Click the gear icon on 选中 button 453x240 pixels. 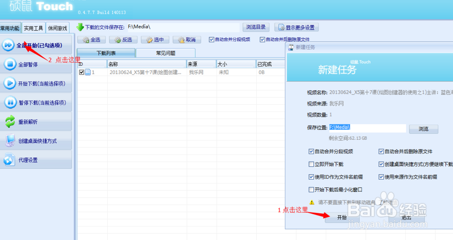pos(149,40)
